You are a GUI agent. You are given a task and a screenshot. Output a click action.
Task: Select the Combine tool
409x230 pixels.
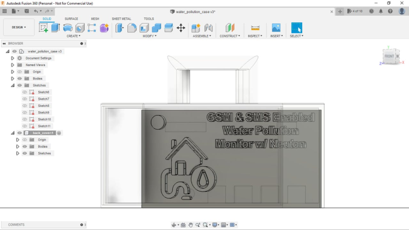coord(156,28)
